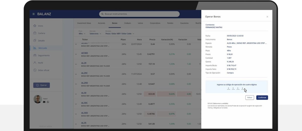Open the Mercado Soberanos dropdown
The width and height of the screenshot is (302, 131).
point(95,34)
